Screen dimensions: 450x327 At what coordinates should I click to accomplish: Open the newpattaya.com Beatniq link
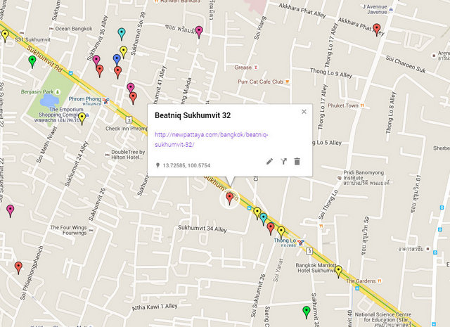[x=211, y=139]
